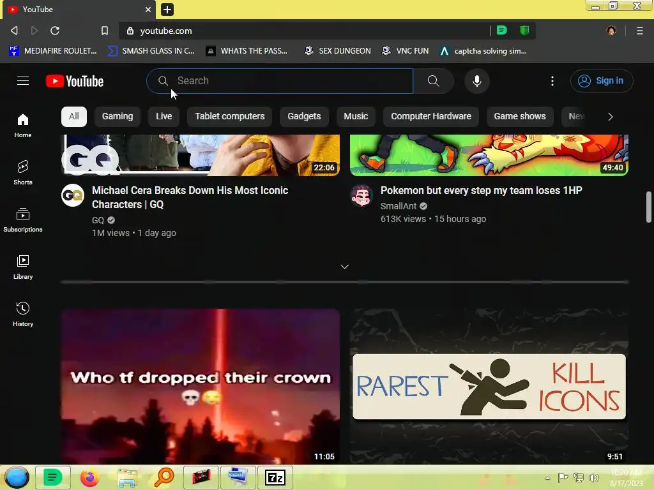This screenshot has height=490, width=654.
Task: Click the green shield icon
Action: pos(524,30)
